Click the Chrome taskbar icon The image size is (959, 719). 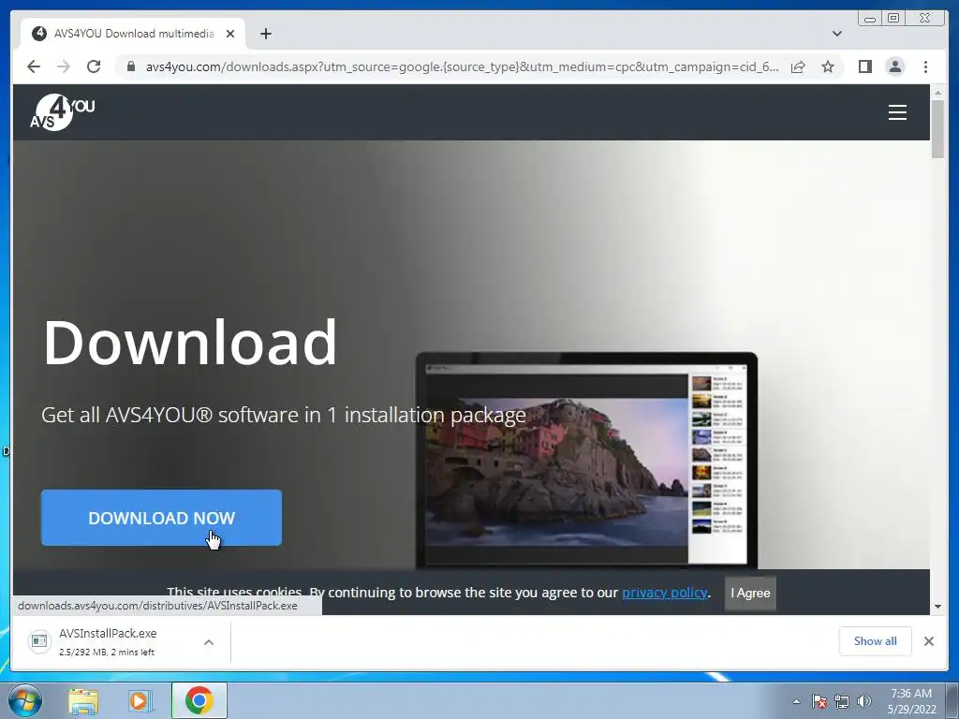(x=199, y=700)
